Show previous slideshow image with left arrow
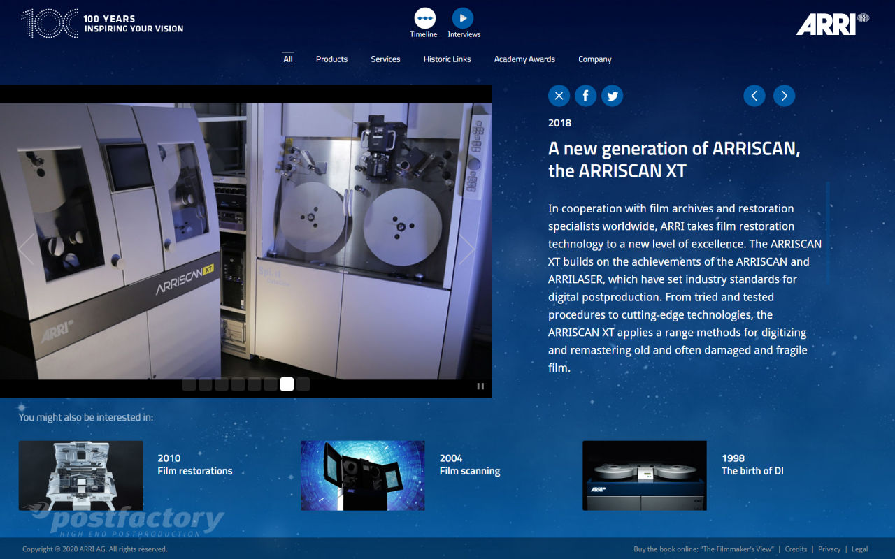The image size is (895, 559). click(26, 249)
